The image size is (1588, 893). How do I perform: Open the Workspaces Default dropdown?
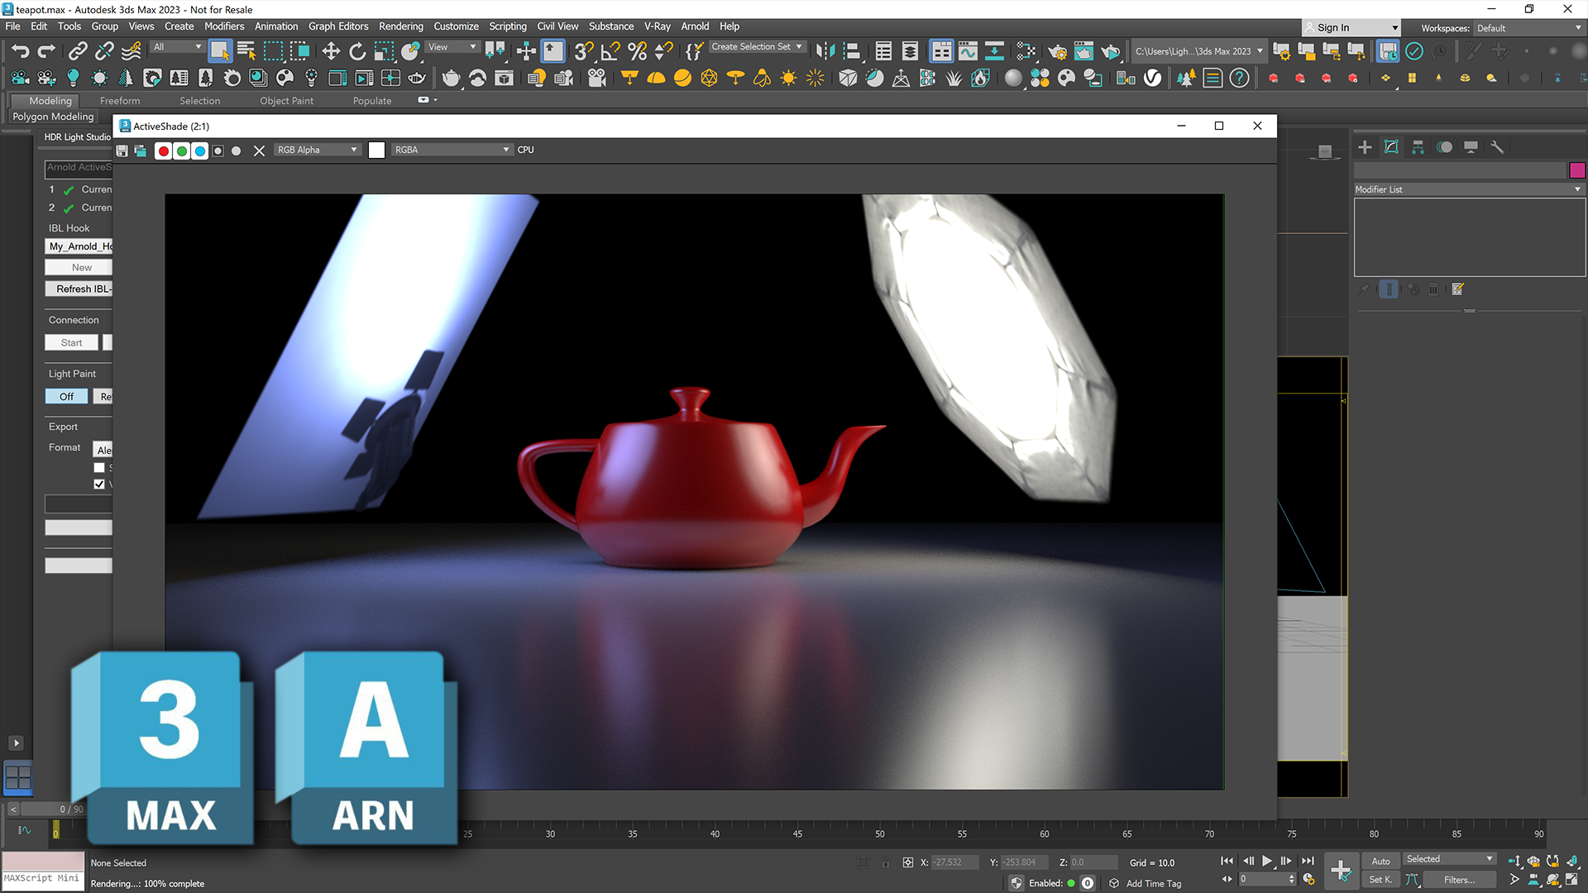tap(1528, 28)
